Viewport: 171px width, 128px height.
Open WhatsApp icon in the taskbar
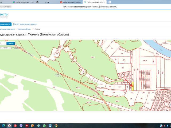tap(44, 125)
